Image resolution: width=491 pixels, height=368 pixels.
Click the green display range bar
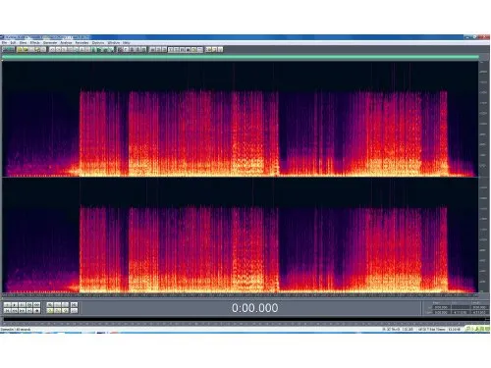tap(241, 57)
